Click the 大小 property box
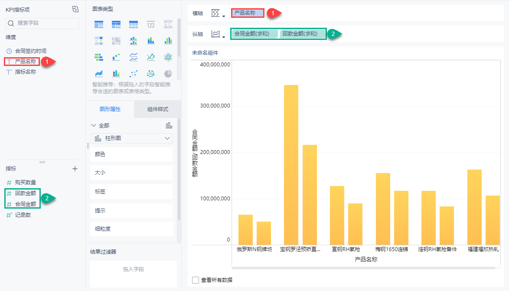This screenshot has height=291, width=509. (131, 173)
